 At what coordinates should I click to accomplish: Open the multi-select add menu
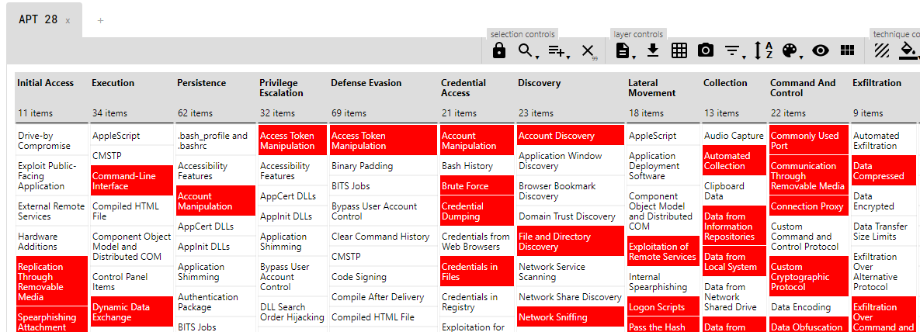[556, 51]
